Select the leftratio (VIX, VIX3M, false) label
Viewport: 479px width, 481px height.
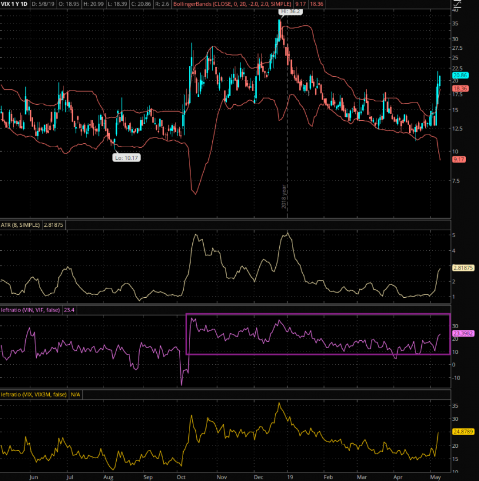pyautogui.click(x=34, y=395)
